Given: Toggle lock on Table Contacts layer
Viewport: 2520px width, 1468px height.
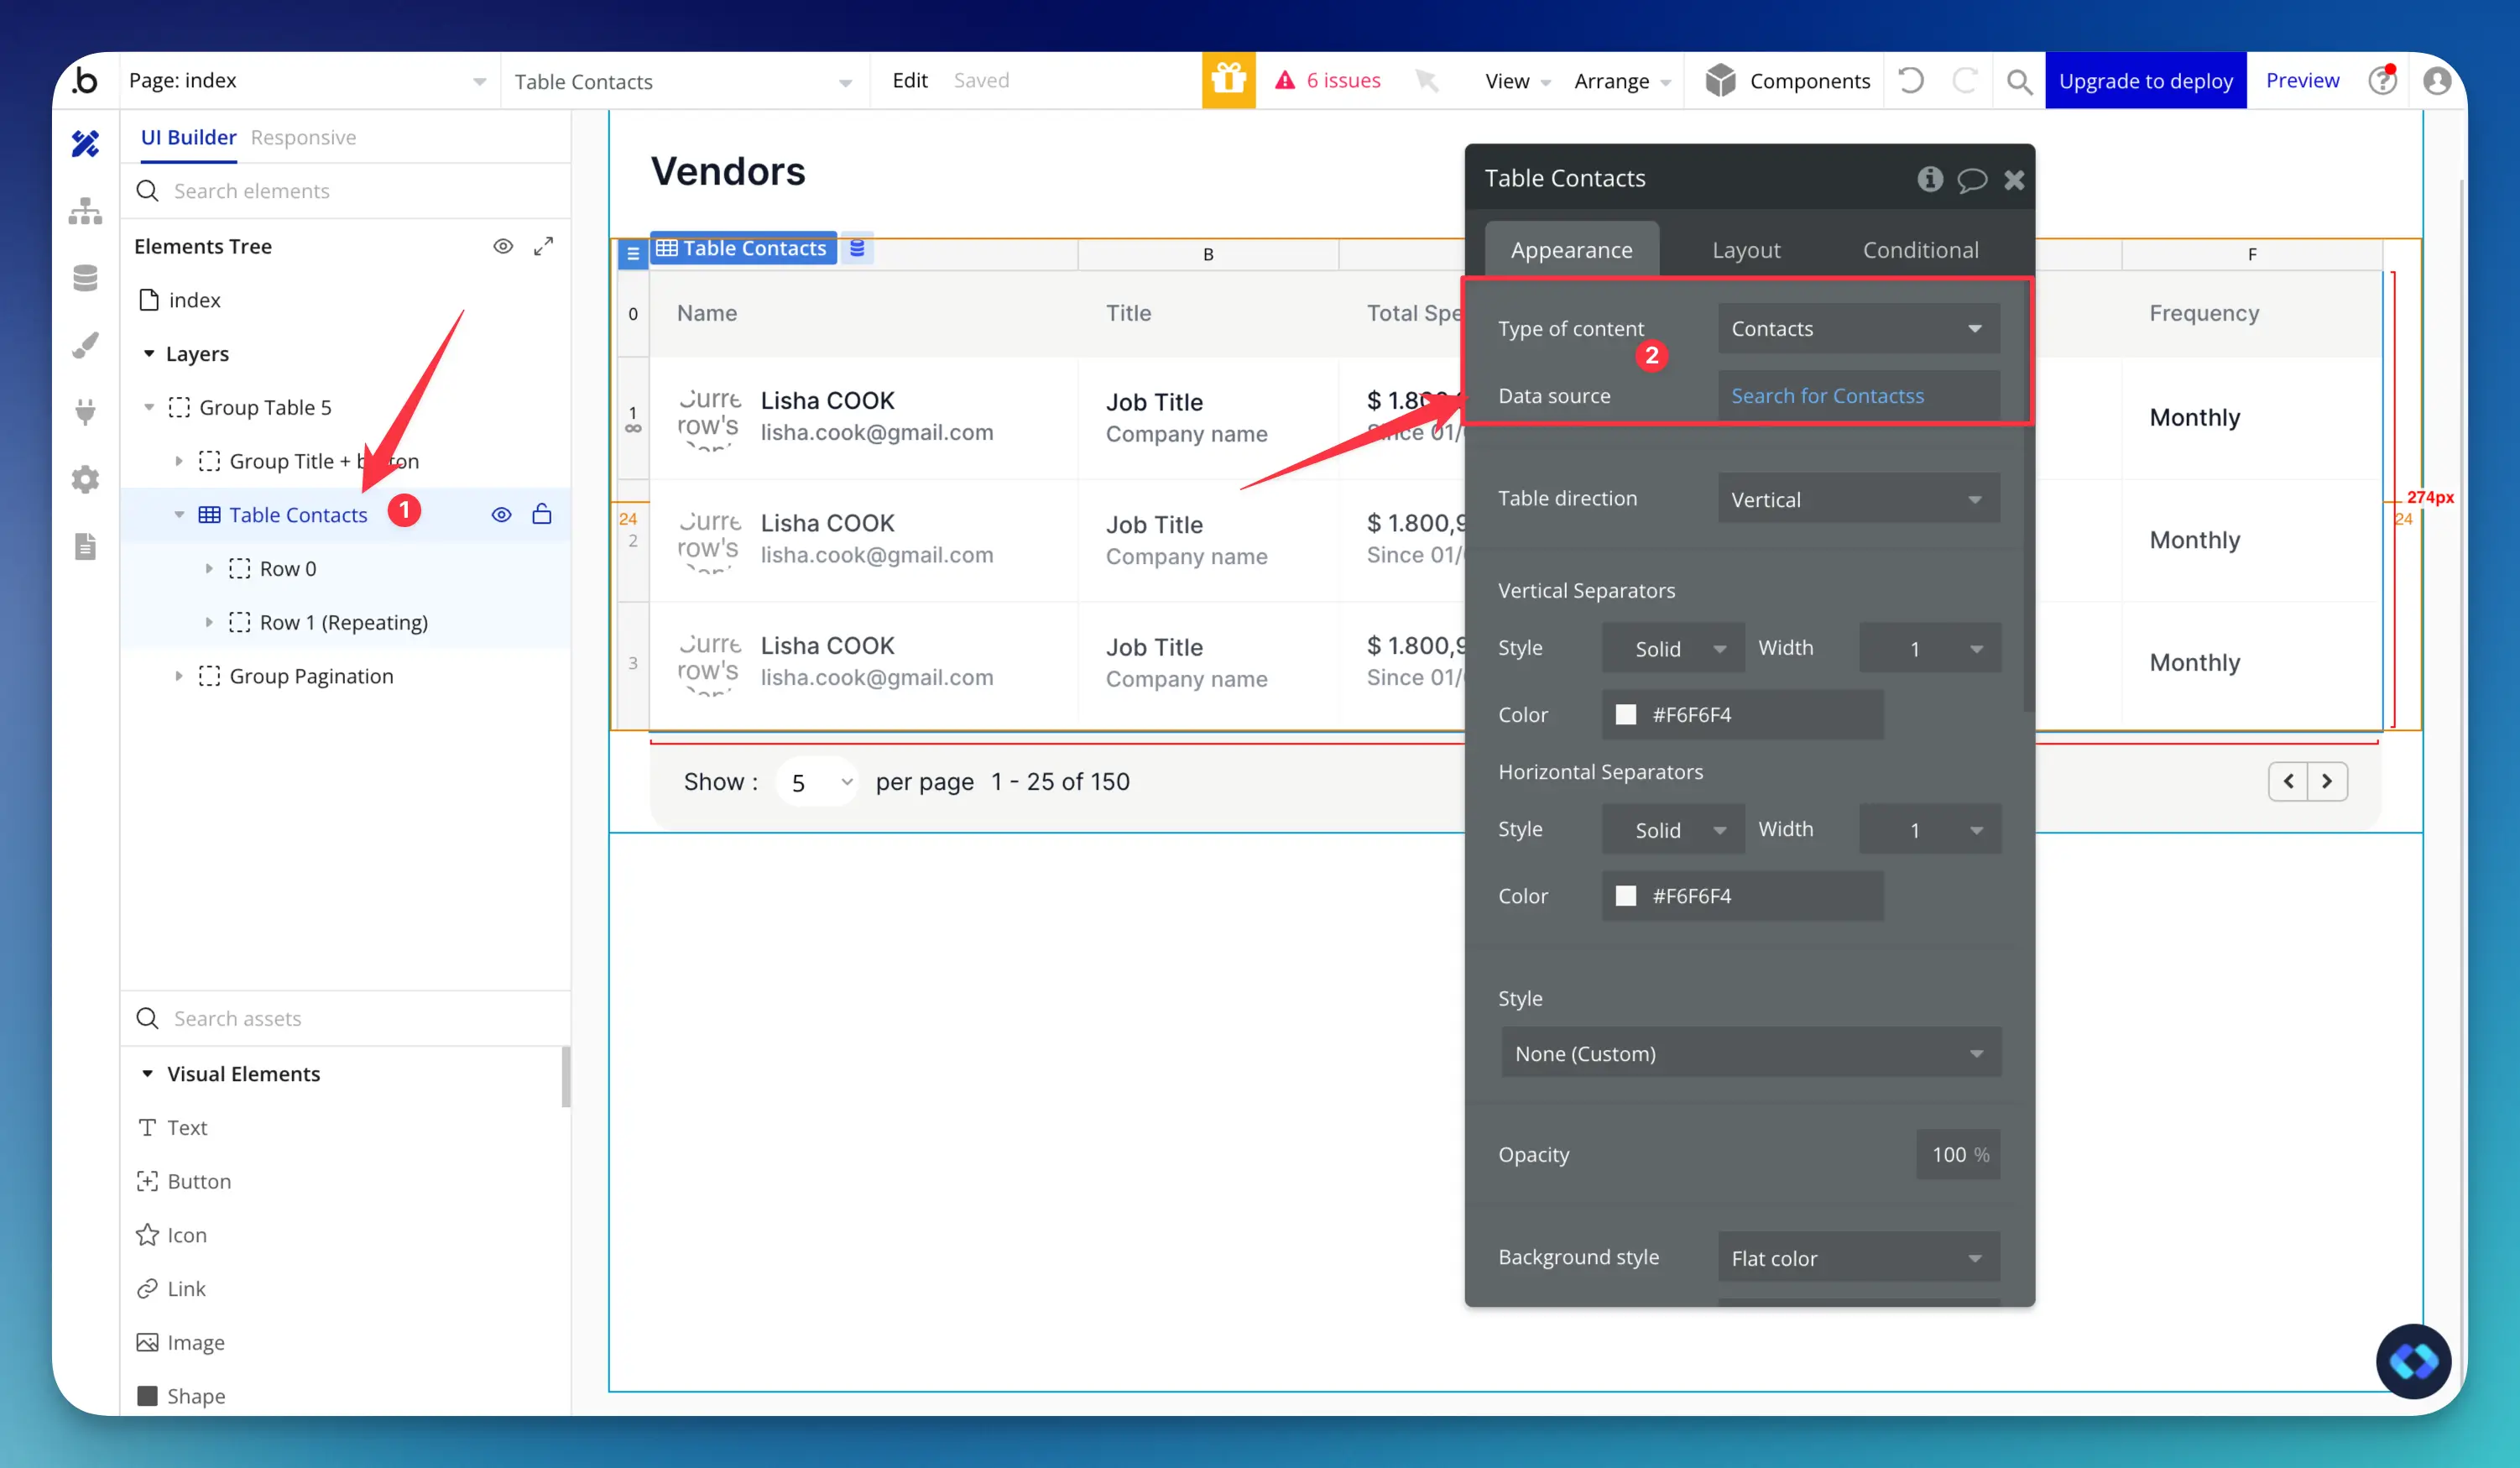Looking at the screenshot, I should point(542,514).
